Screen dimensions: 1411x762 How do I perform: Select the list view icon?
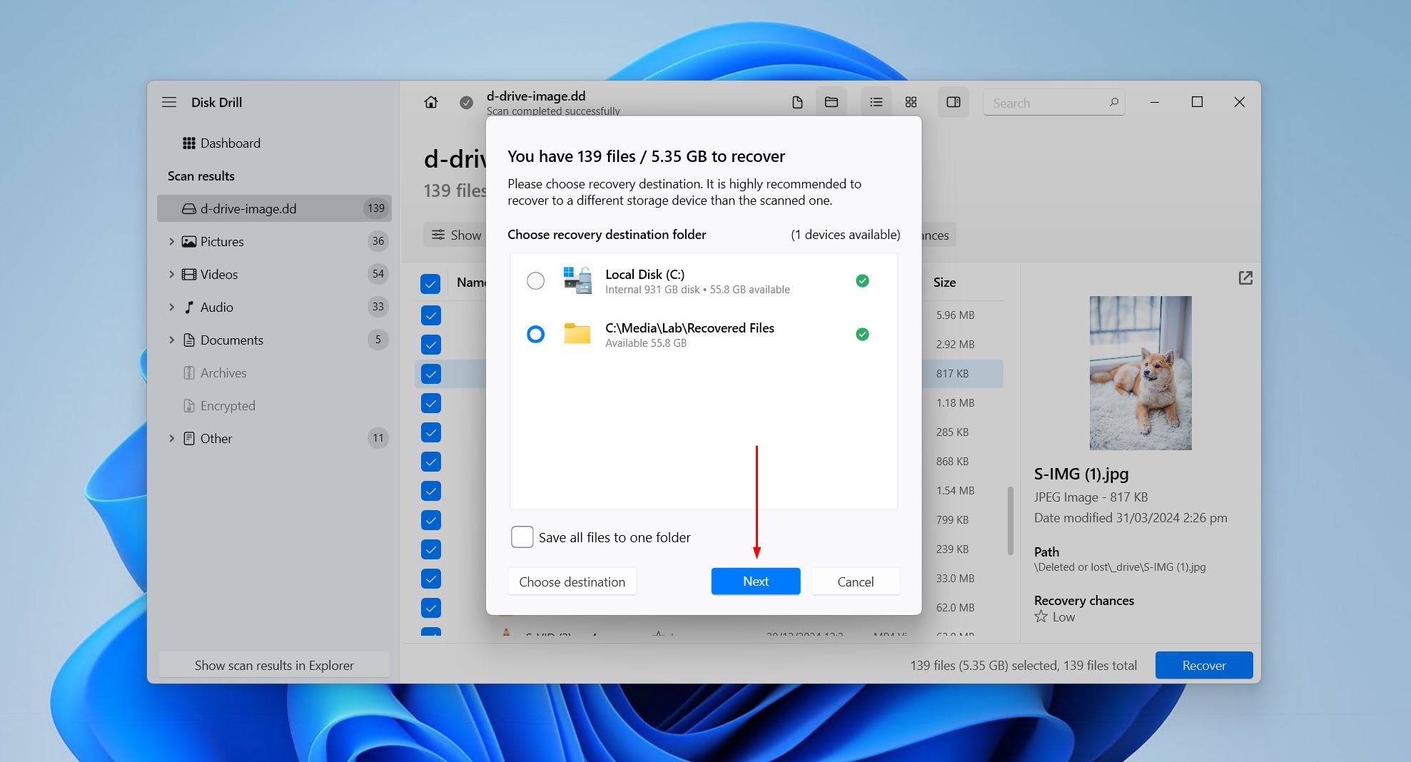tap(876, 102)
